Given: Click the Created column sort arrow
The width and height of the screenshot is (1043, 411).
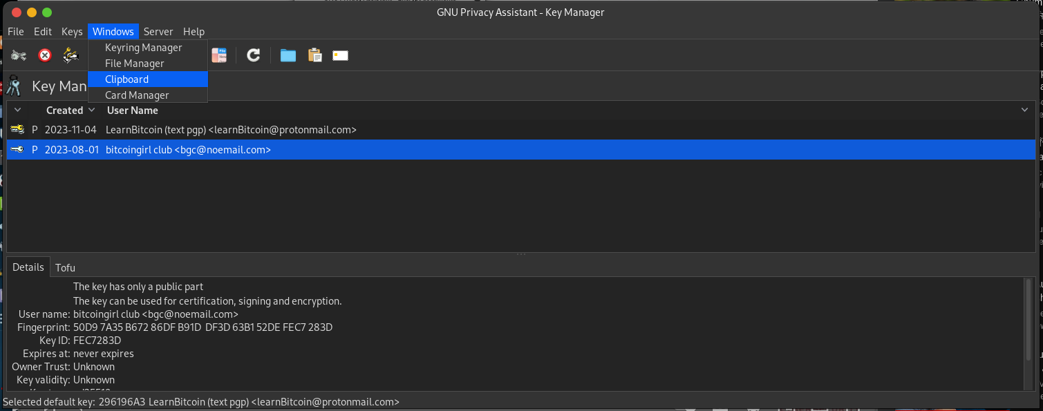Looking at the screenshot, I should pyautogui.click(x=92, y=111).
